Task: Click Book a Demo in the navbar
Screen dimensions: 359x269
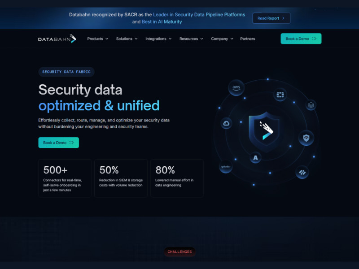Action: 301,39
